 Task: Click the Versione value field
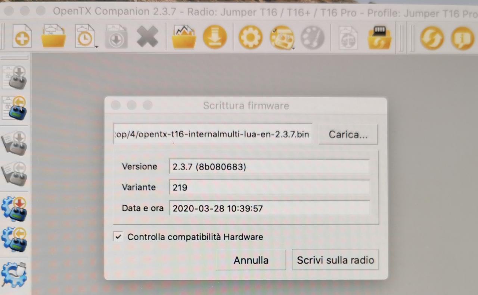click(x=269, y=167)
